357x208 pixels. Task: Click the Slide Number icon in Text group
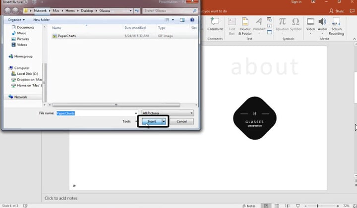point(269,26)
